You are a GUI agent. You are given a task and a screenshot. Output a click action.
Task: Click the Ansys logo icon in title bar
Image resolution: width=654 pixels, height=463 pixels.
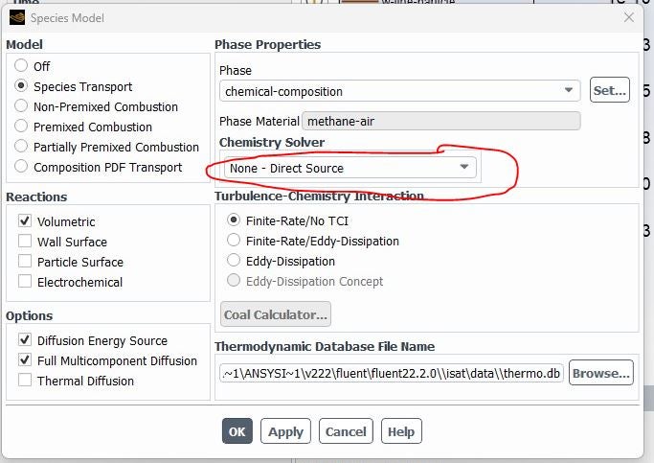coord(16,17)
